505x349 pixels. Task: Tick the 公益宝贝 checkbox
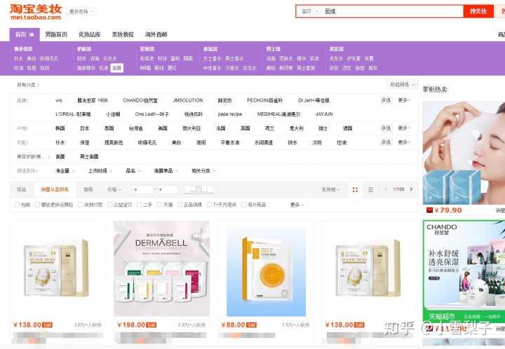click(x=110, y=205)
